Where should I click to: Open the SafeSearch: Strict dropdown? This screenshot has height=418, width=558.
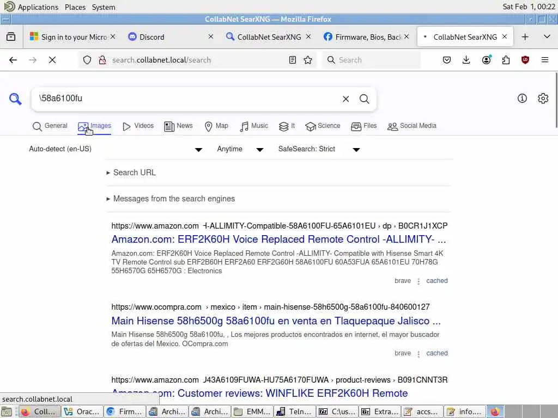pyautogui.click(x=319, y=149)
